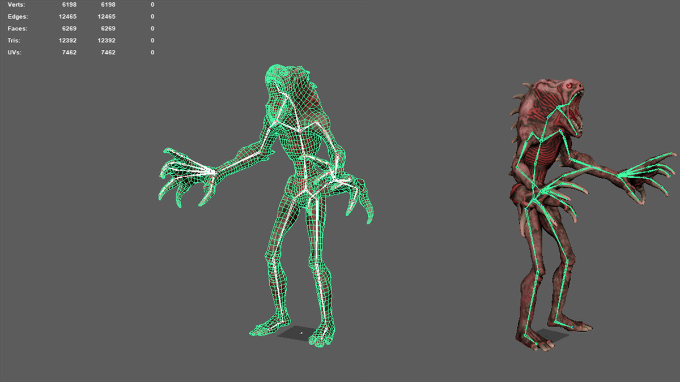Select the zero value in the Verts row

tap(152, 5)
